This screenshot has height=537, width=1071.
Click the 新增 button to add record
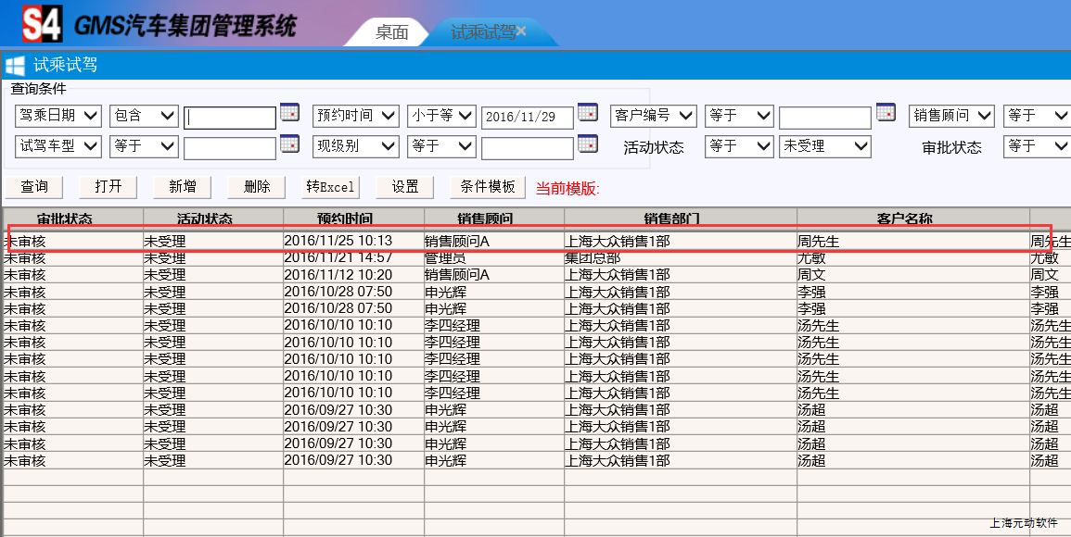point(182,186)
